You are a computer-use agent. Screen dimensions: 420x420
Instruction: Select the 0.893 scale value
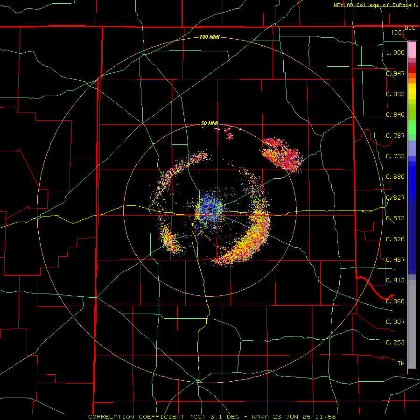click(395, 94)
